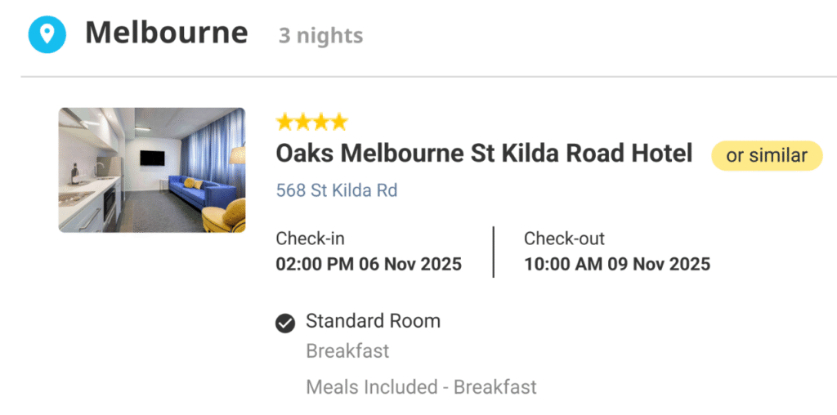Click the first gold star

(x=285, y=123)
